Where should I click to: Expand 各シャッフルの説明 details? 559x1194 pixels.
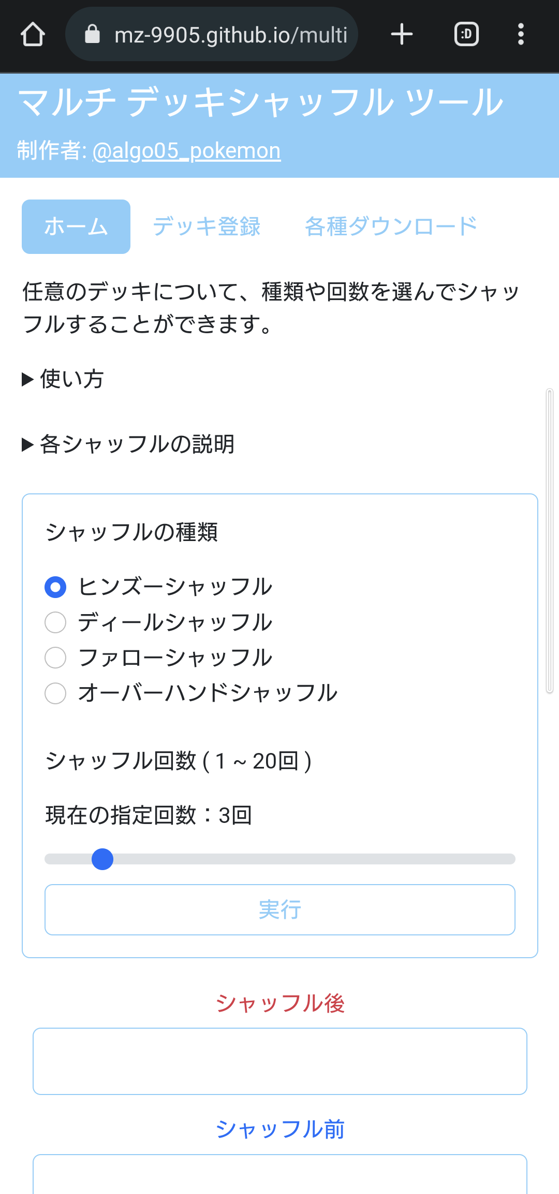coord(128,445)
